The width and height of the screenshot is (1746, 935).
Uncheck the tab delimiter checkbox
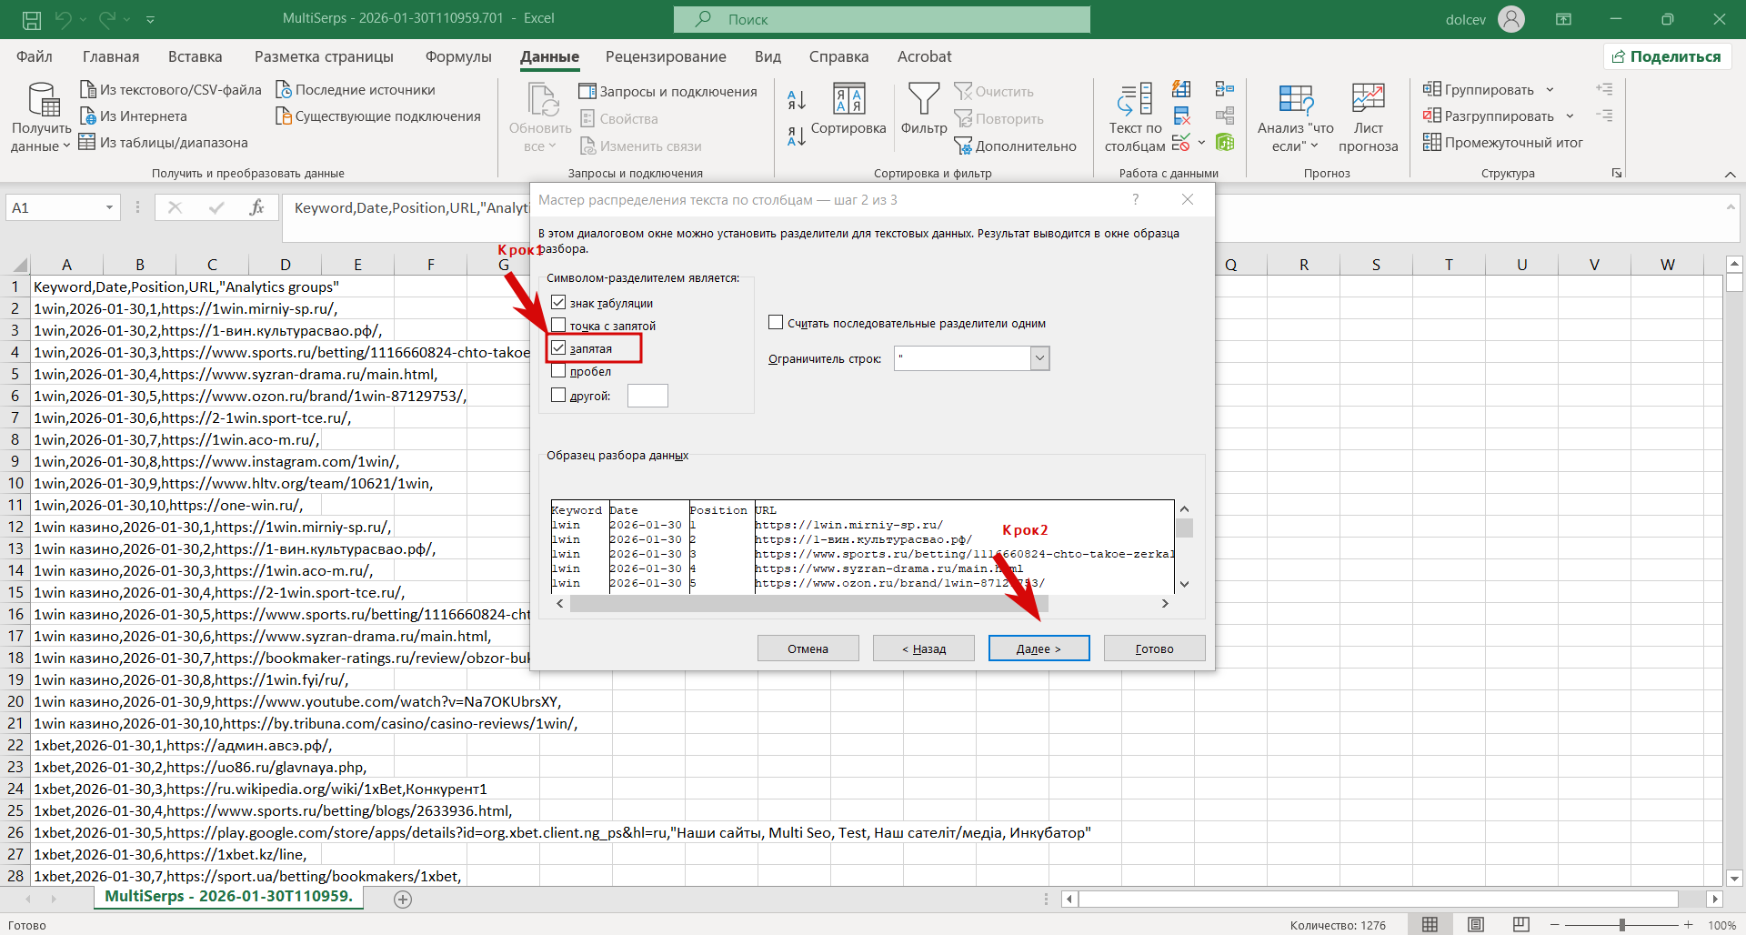(x=558, y=303)
